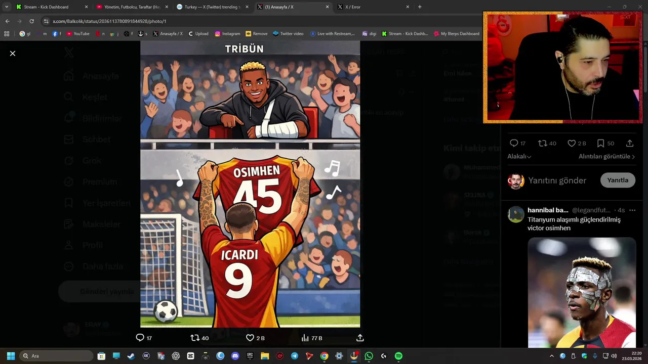View analytics icon showing 77 B

click(305, 338)
